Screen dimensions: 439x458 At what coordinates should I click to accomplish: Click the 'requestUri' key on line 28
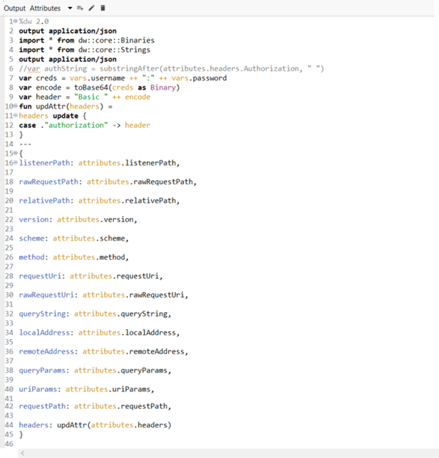pos(40,276)
